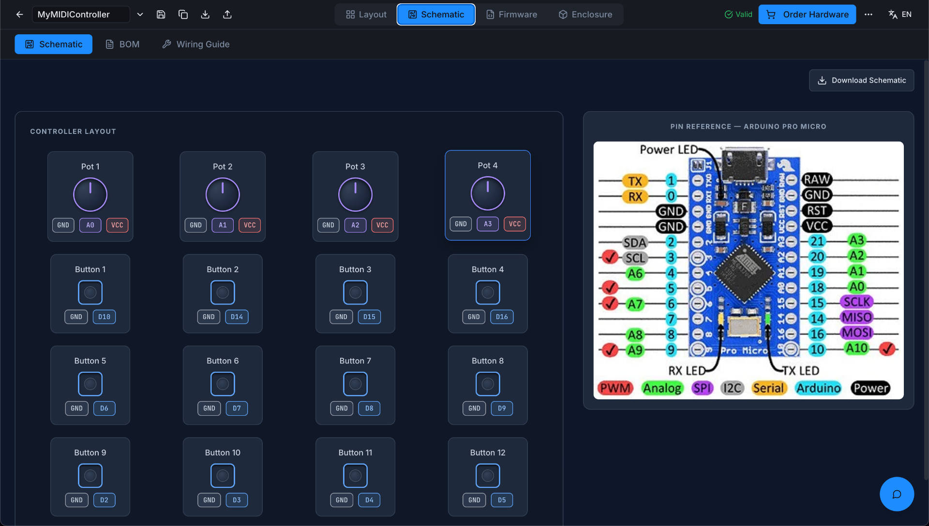Click the save project icon
This screenshot has width=929, height=526.
(x=161, y=15)
